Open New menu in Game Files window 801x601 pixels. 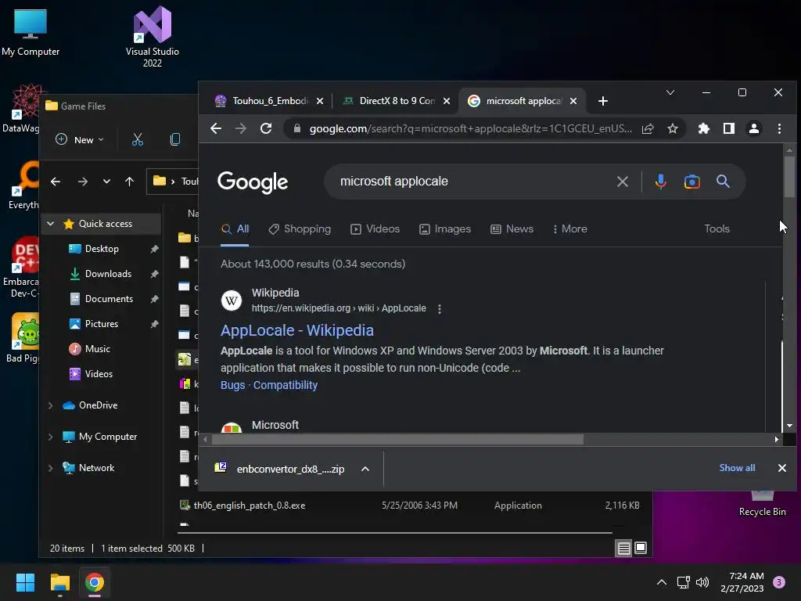click(80, 139)
